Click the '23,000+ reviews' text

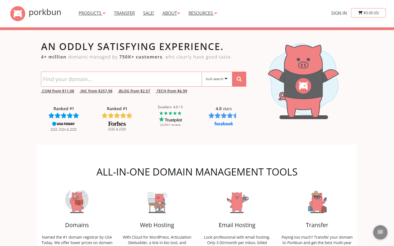coord(170,125)
